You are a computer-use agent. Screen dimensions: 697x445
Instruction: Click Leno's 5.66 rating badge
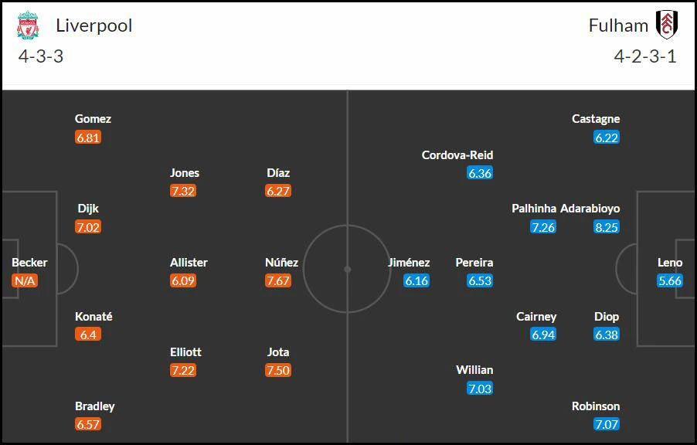click(669, 280)
